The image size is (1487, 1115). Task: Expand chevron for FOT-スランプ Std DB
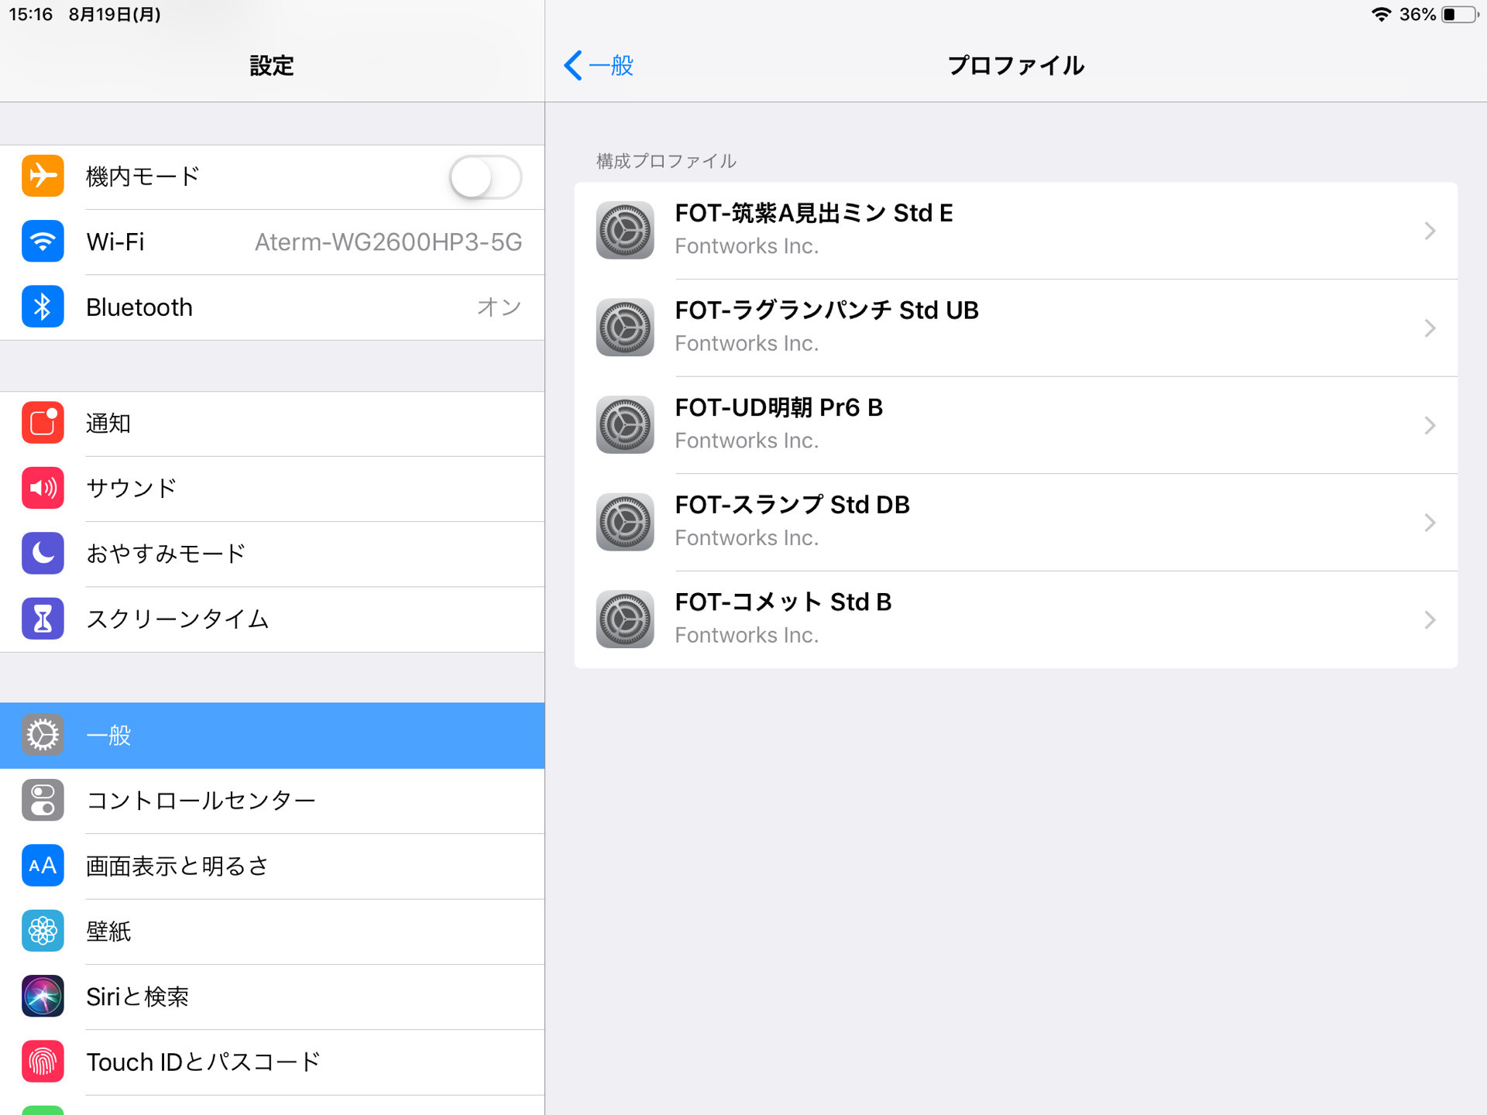(x=1430, y=523)
